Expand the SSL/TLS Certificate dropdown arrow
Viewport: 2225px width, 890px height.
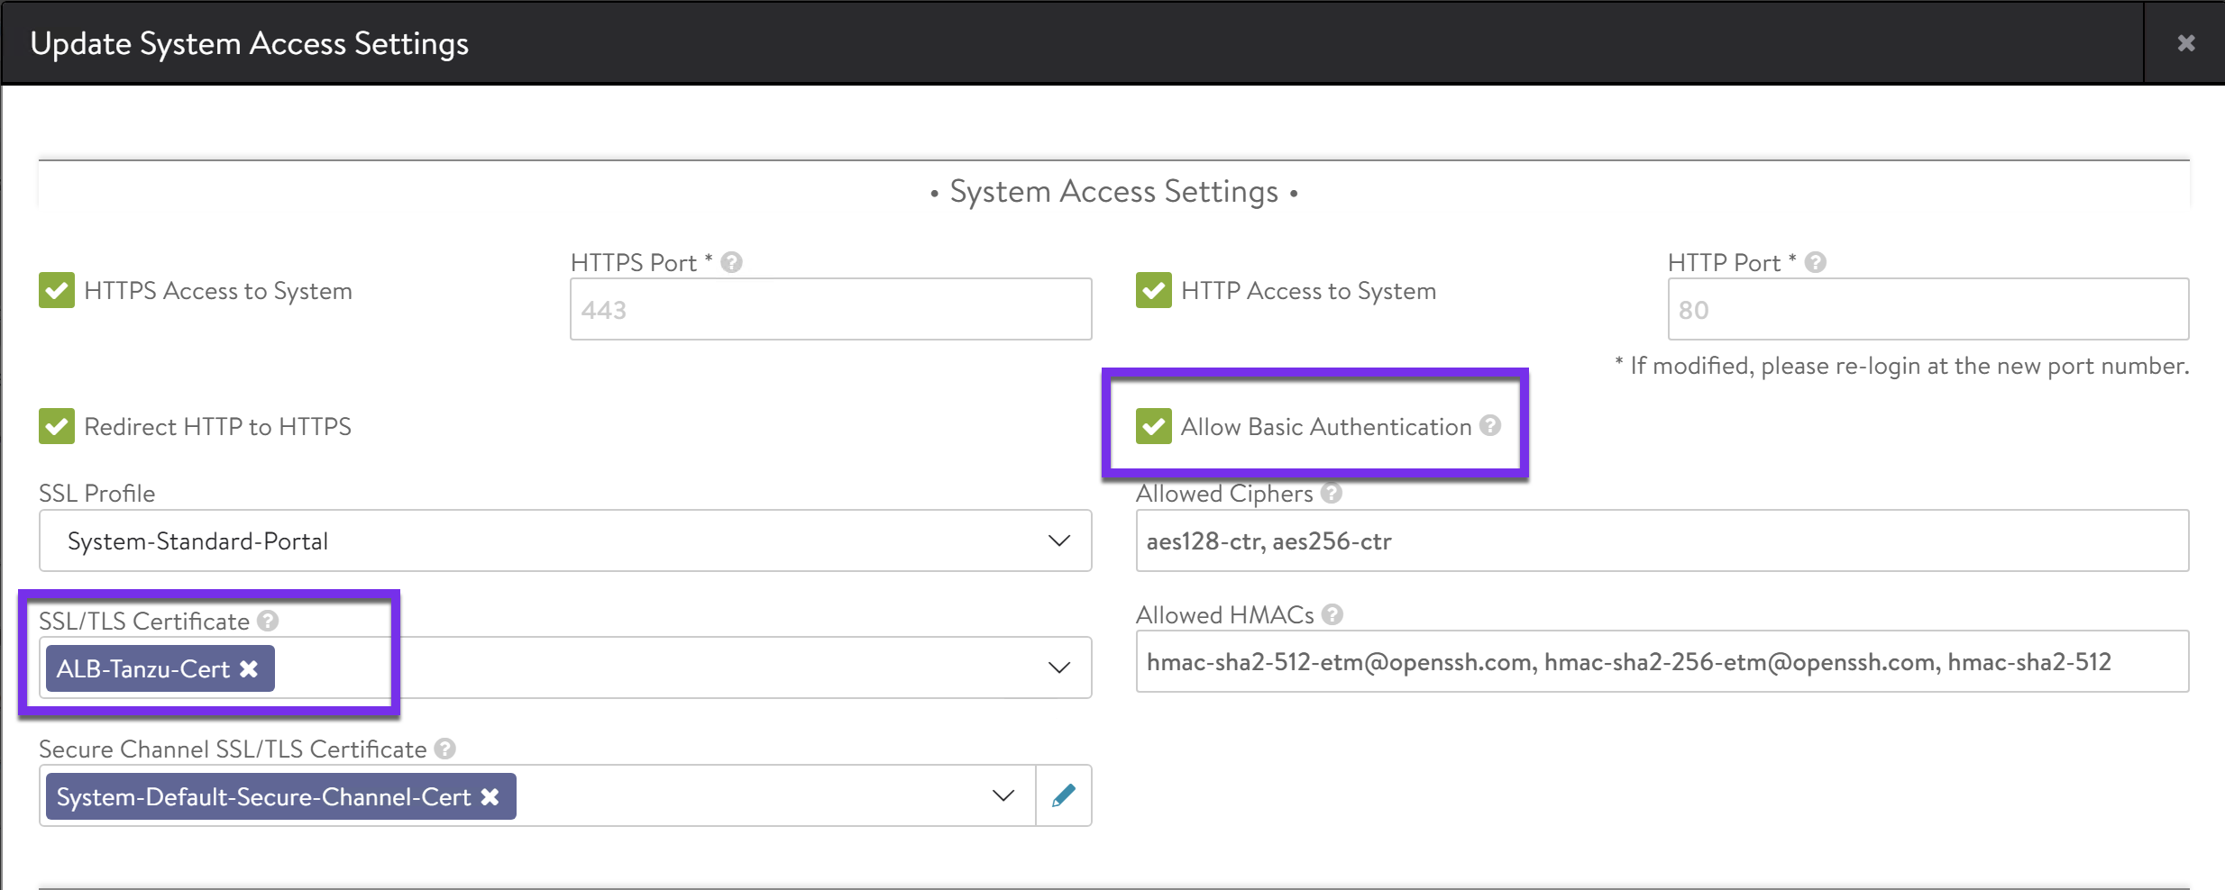coord(1059,667)
